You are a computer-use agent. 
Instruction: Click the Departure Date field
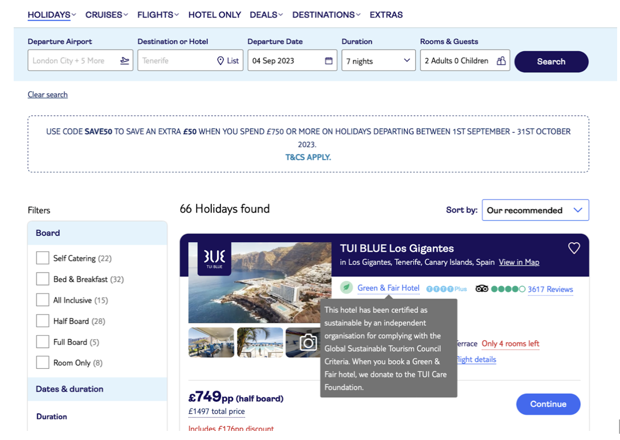(292, 60)
